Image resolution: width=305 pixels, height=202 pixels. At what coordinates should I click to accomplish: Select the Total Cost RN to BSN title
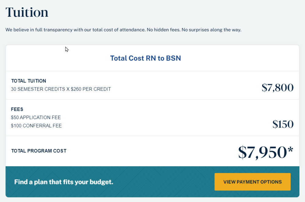145,58
